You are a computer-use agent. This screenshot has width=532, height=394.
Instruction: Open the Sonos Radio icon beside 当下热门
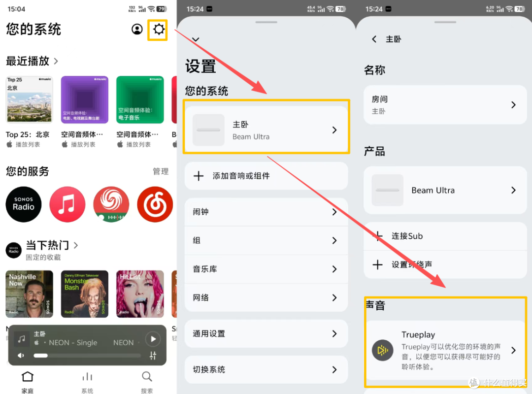(14, 250)
